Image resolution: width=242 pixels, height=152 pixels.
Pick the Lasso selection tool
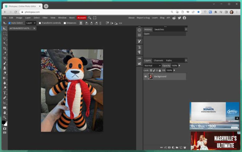5,38
